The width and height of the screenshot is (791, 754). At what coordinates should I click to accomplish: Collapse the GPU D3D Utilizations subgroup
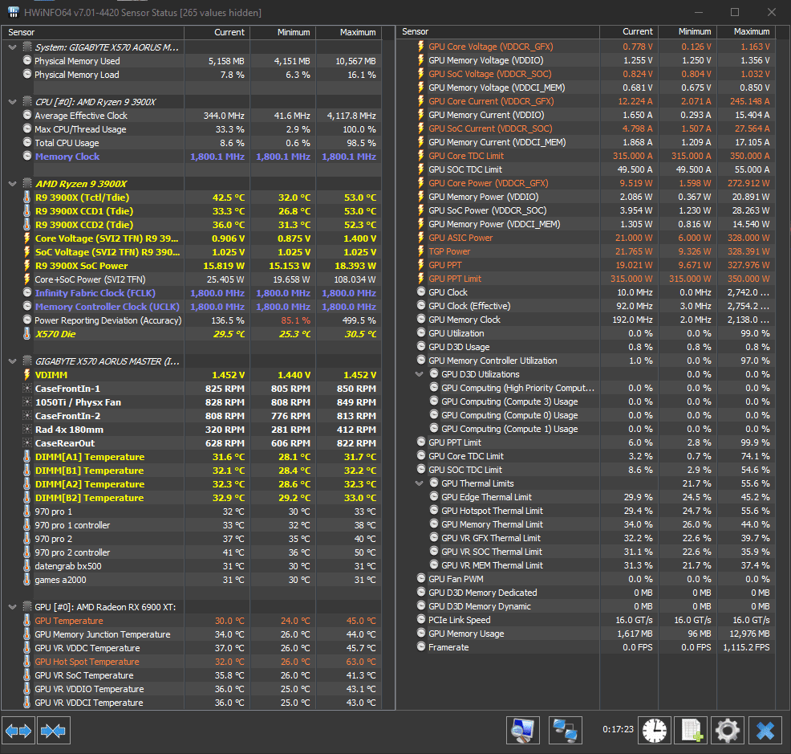tap(420, 374)
